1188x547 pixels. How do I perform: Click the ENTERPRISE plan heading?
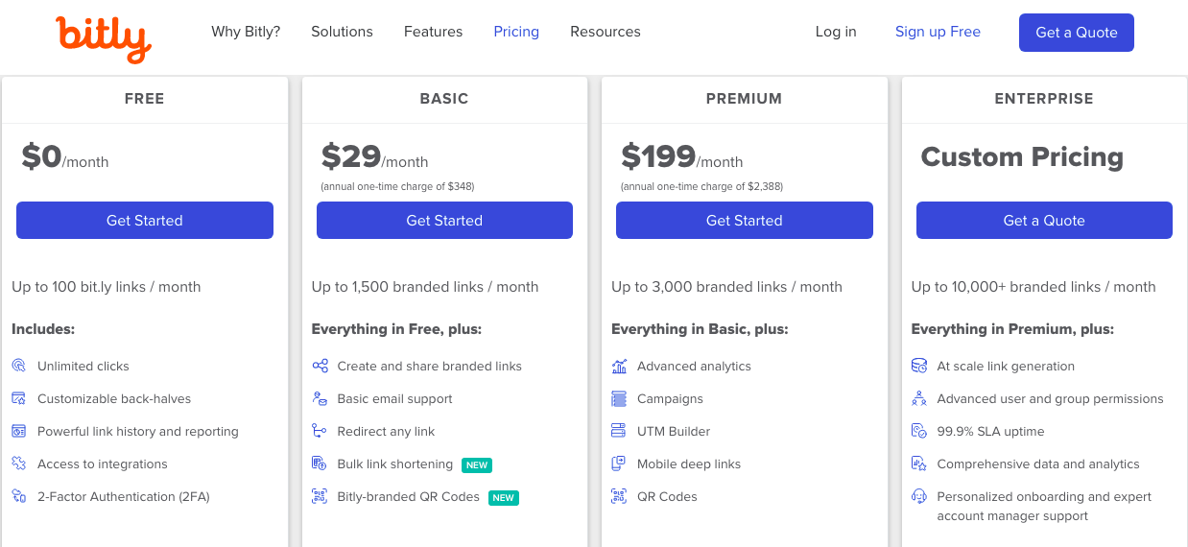(1044, 99)
